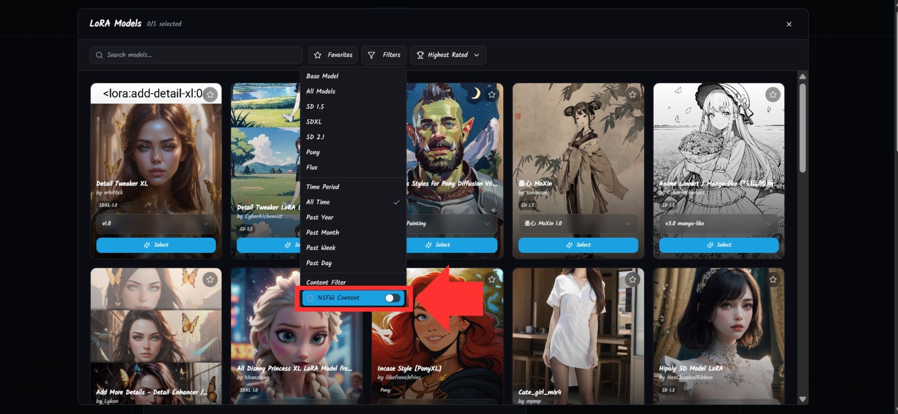Viewport: 898px width, 414px height.
Task: Toggle favorite on the Cute_girl_mix4 card
Action: (632, 279)
